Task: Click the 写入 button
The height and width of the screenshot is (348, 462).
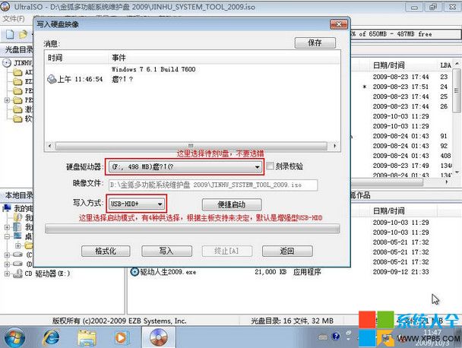Action: (166, 251)
